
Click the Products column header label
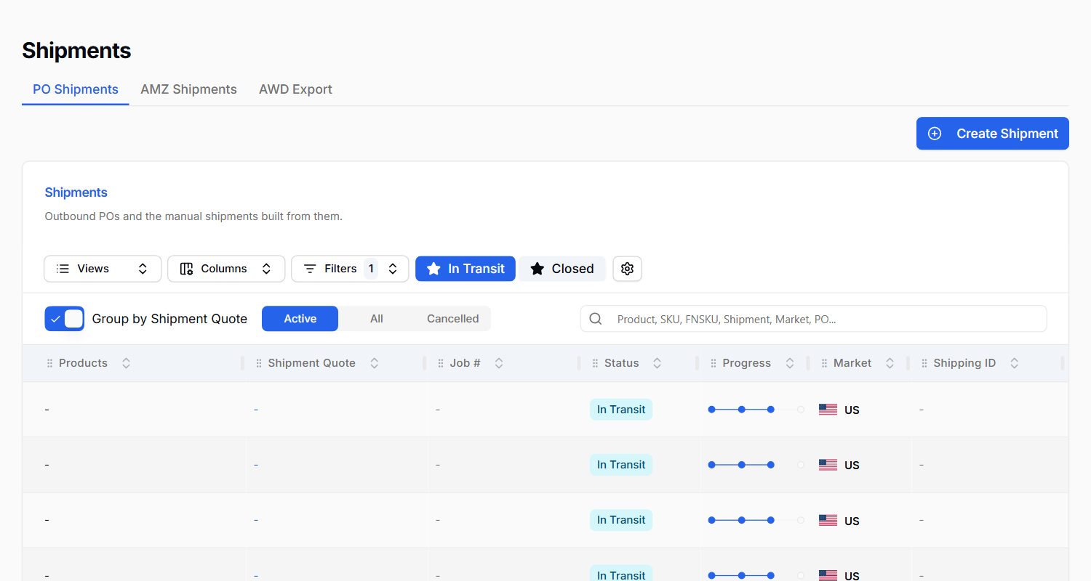tap(83, 363)
